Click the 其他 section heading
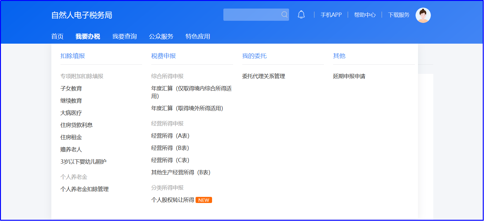This screenshot has height=221, width=484. coord(339,56)
